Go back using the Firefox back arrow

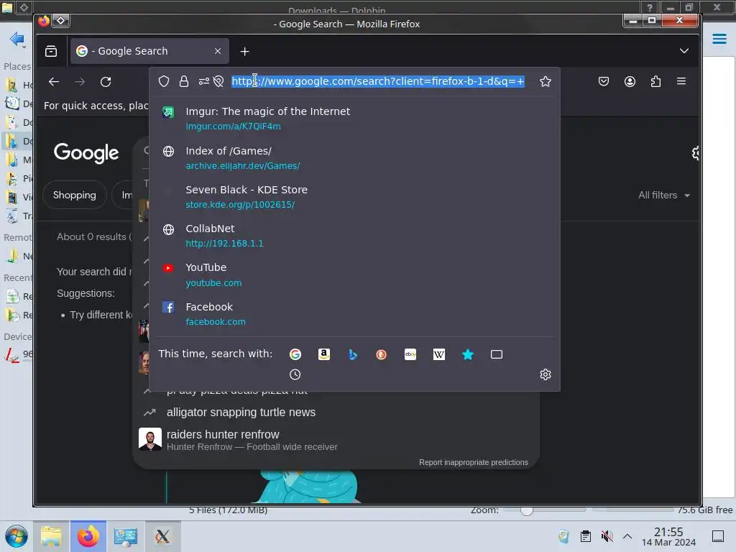(54, 82)
